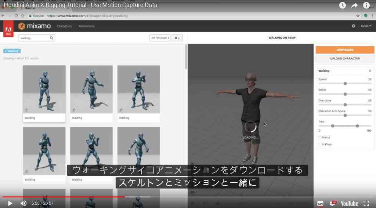Select the first Walking animation thumbnail
The height and width of the screenshot is (208, 376).
pos(44,90)
